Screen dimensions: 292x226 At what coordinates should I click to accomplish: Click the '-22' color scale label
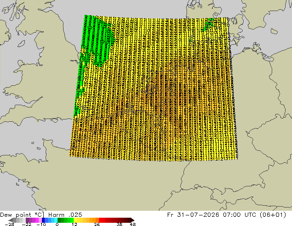(x=26, y=224)
